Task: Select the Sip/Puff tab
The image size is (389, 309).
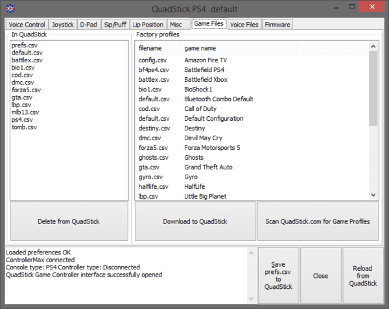Action: coord(115,25)
